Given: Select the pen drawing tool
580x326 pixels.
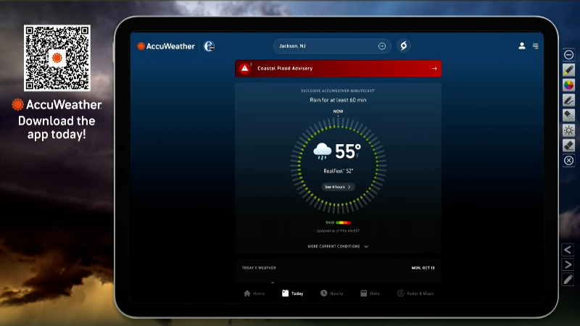Looking at the screenshot, I should pos(569,100).
